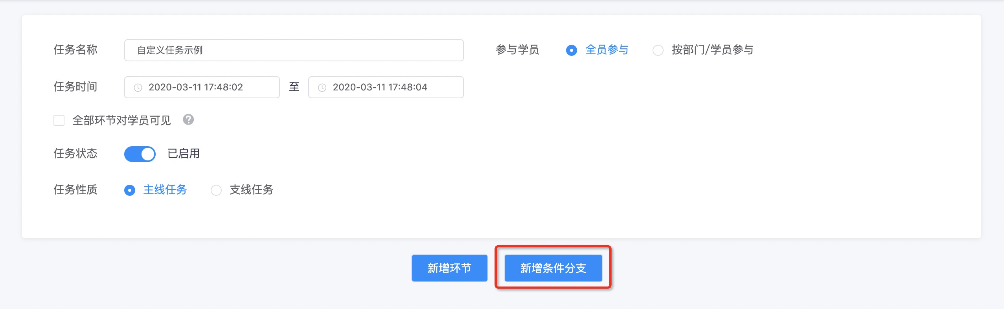Select the 按部门/学员参与 radio option
This screenshot has width=1004, height=309.
[658, 50]
